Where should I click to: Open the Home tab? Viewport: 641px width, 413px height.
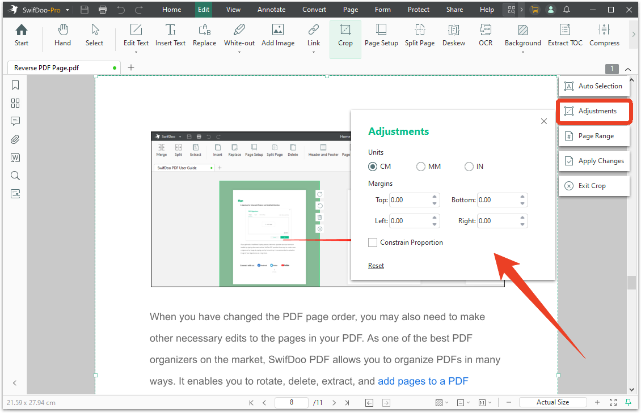(171, 10)
